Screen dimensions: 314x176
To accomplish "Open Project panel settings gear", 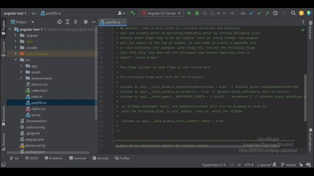I will tap(85, 22).
